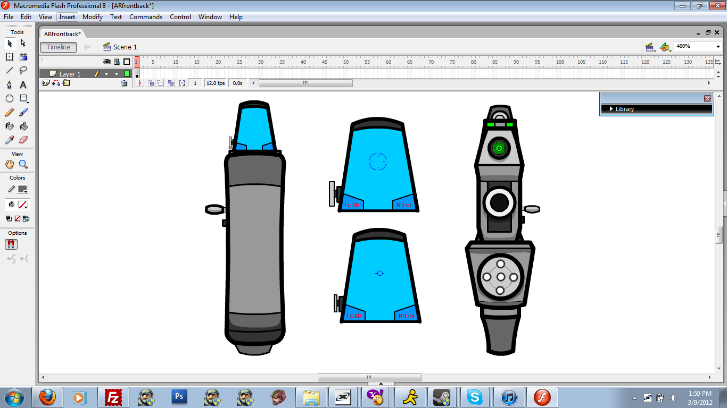Switch to the ARfrontback* document tab
Screen dimensions: 727x408
coord(62,33)
